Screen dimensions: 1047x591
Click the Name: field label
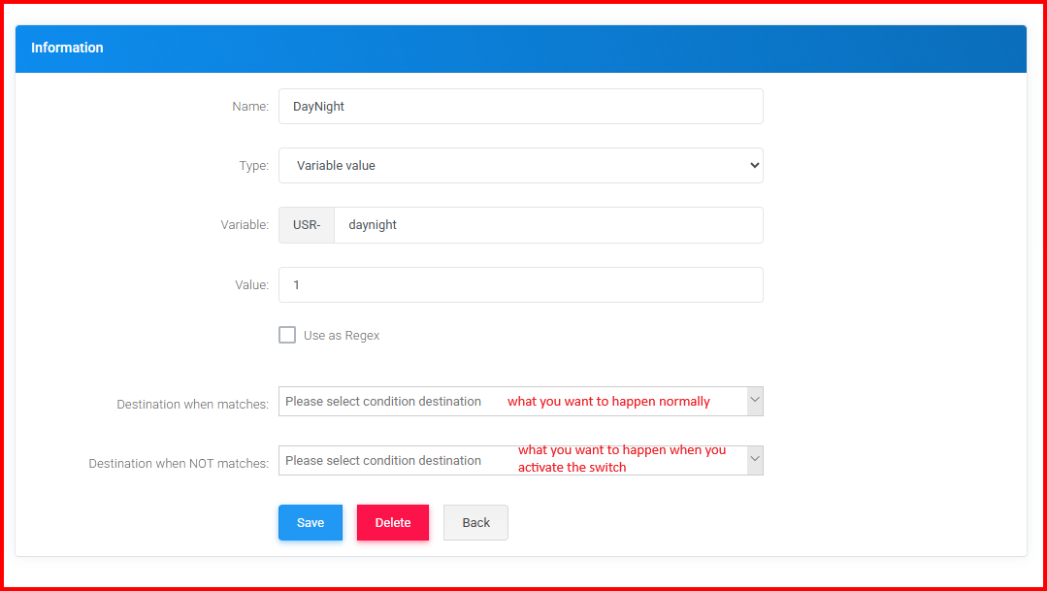250,107
